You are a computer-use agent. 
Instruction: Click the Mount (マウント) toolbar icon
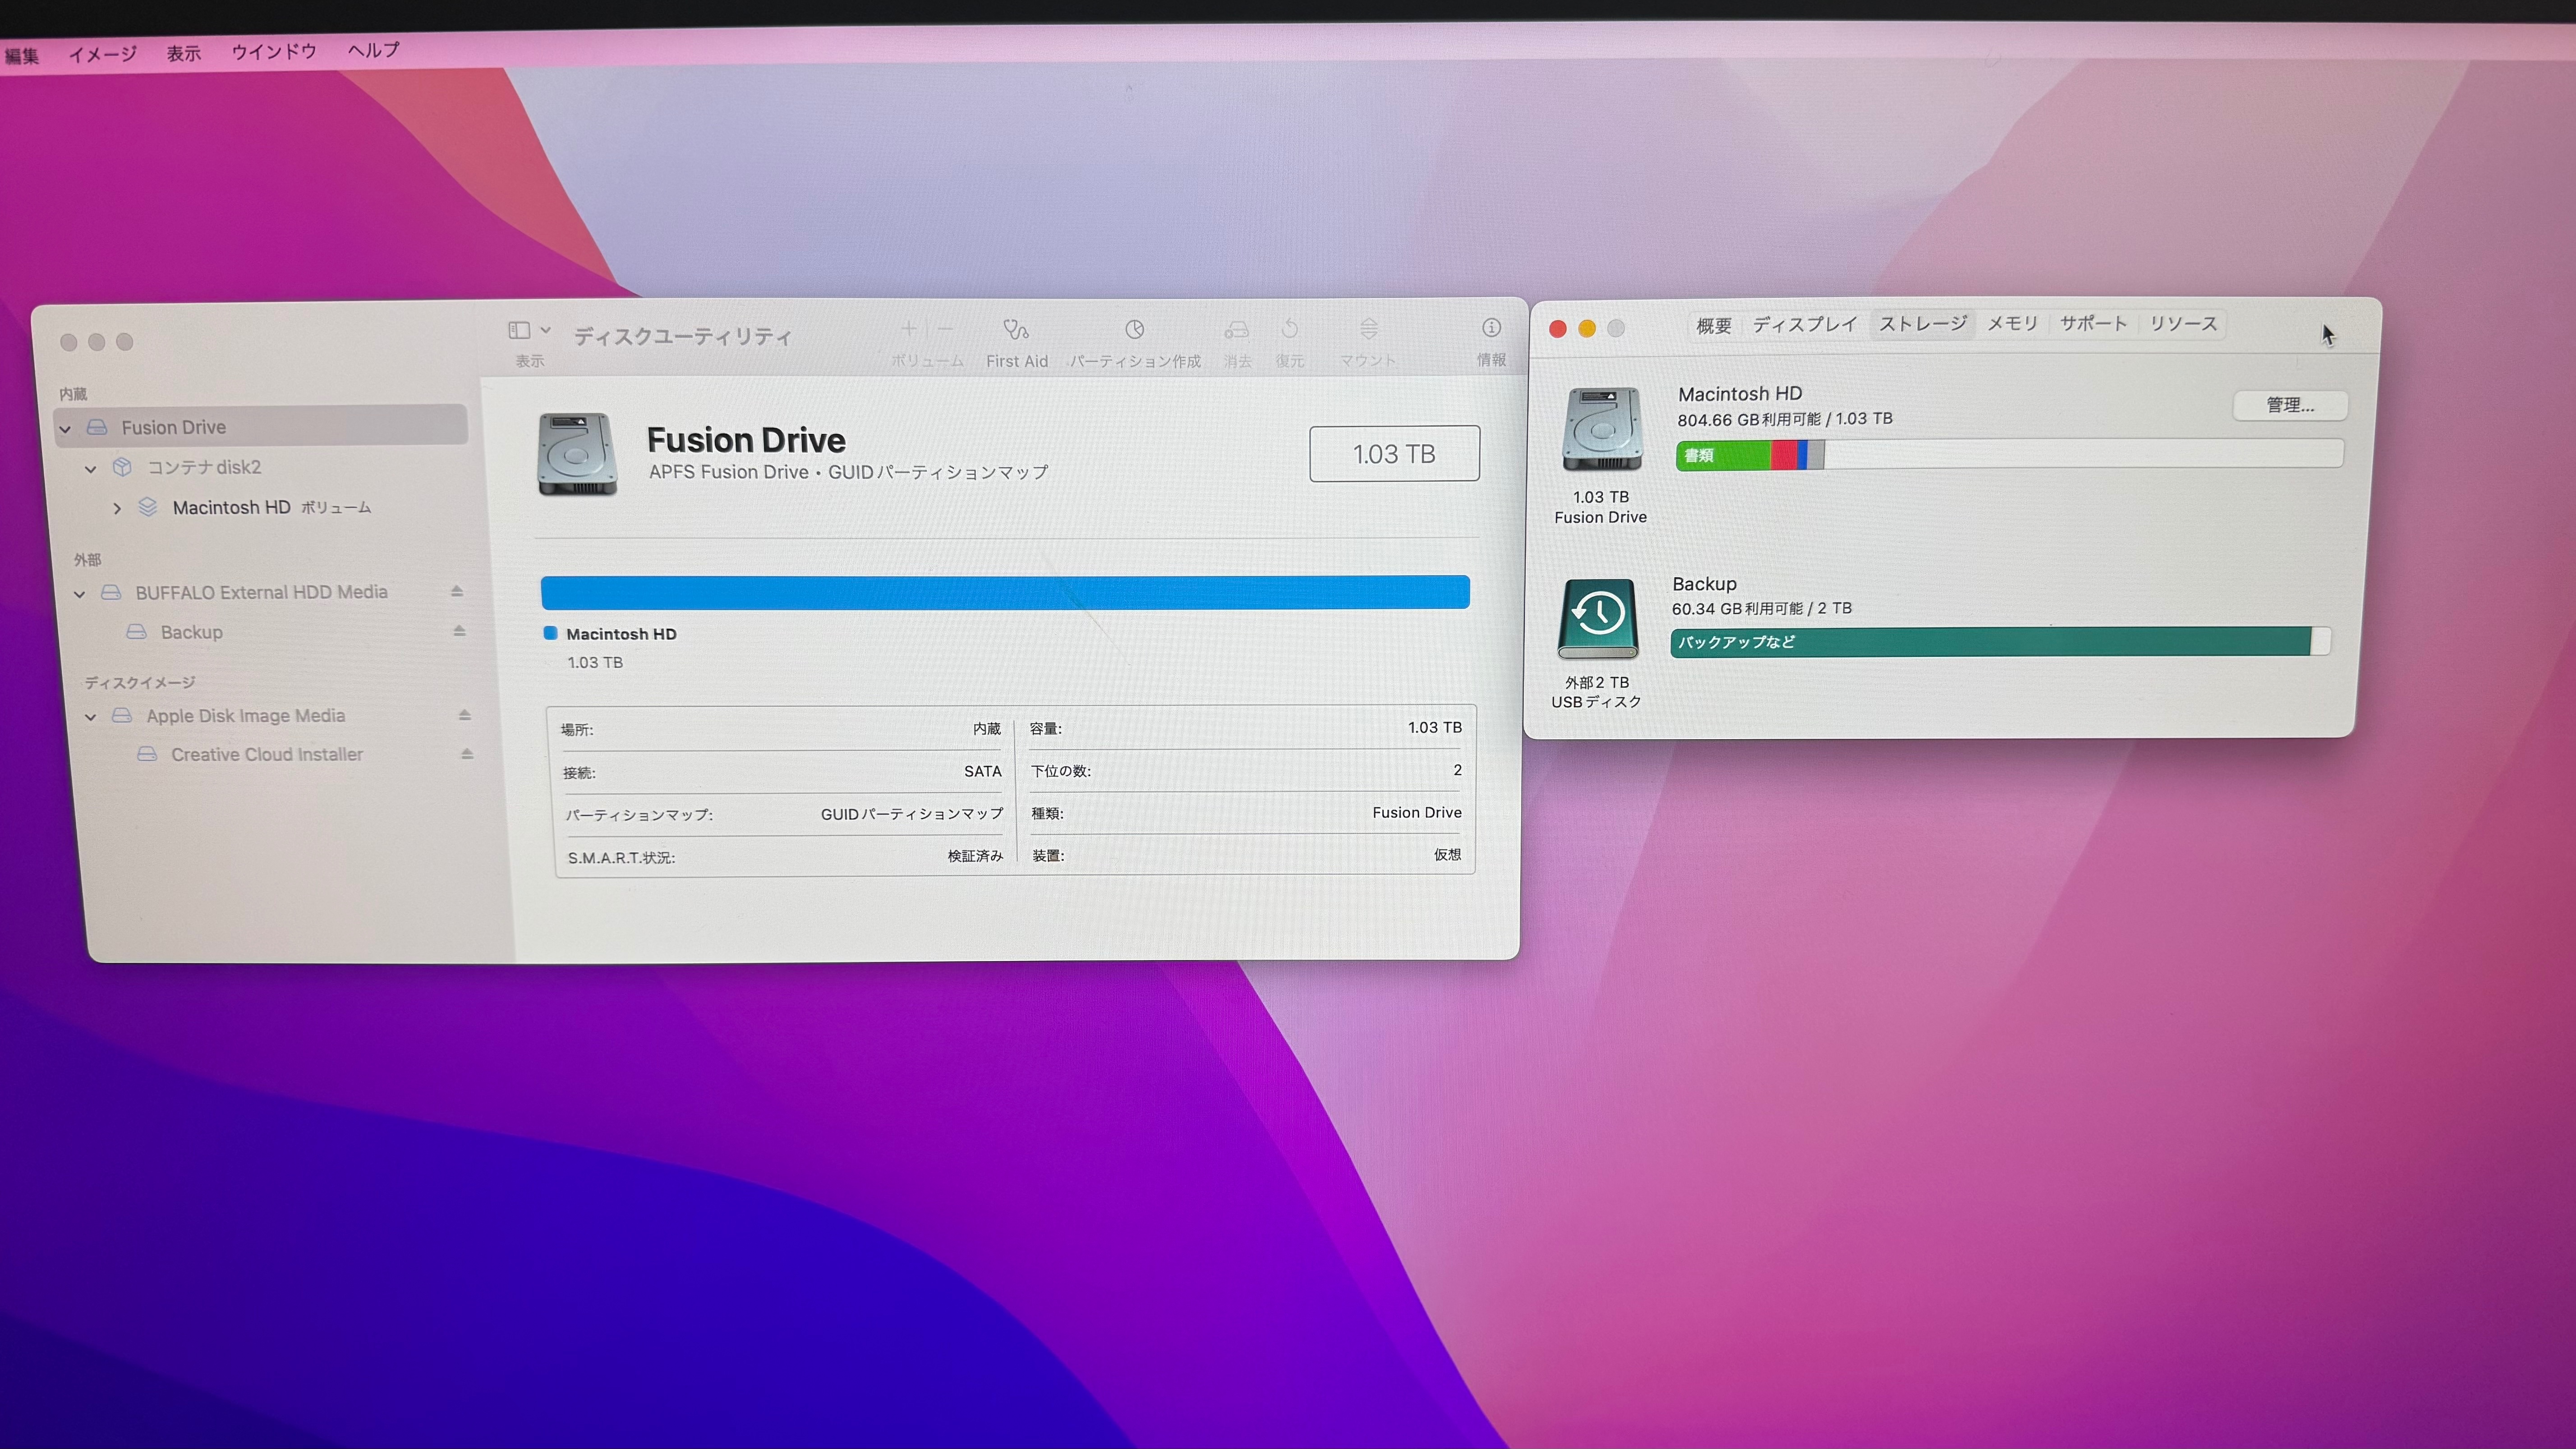click(1369, 329)
